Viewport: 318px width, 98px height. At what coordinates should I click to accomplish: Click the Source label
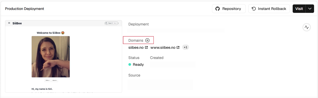point(134,75)
